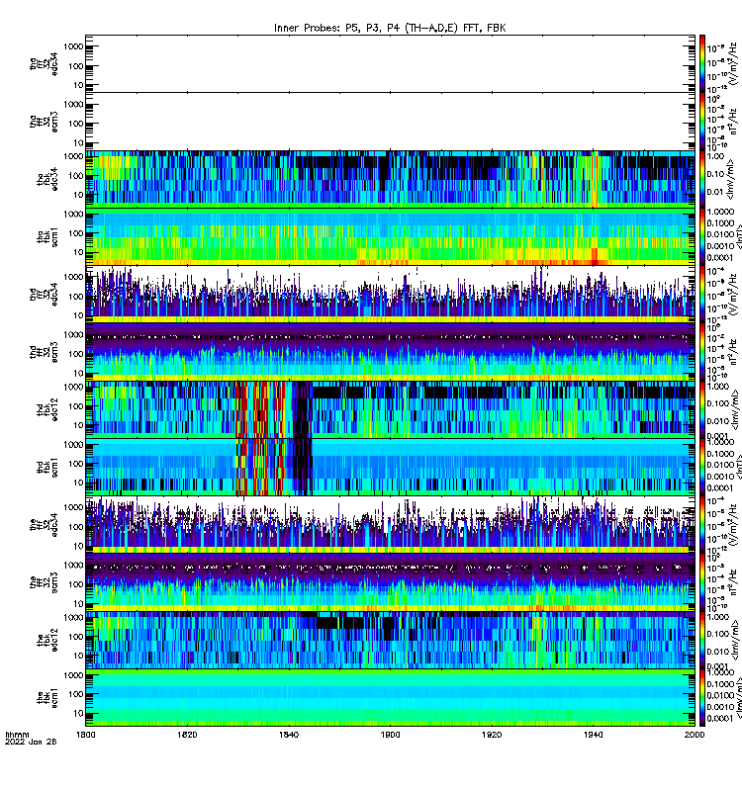Image resolution: width=742 pixels, height=791 pixels.
Task: Select the the fbk edc12 spectrogram panel
Action: pos(390,640)
